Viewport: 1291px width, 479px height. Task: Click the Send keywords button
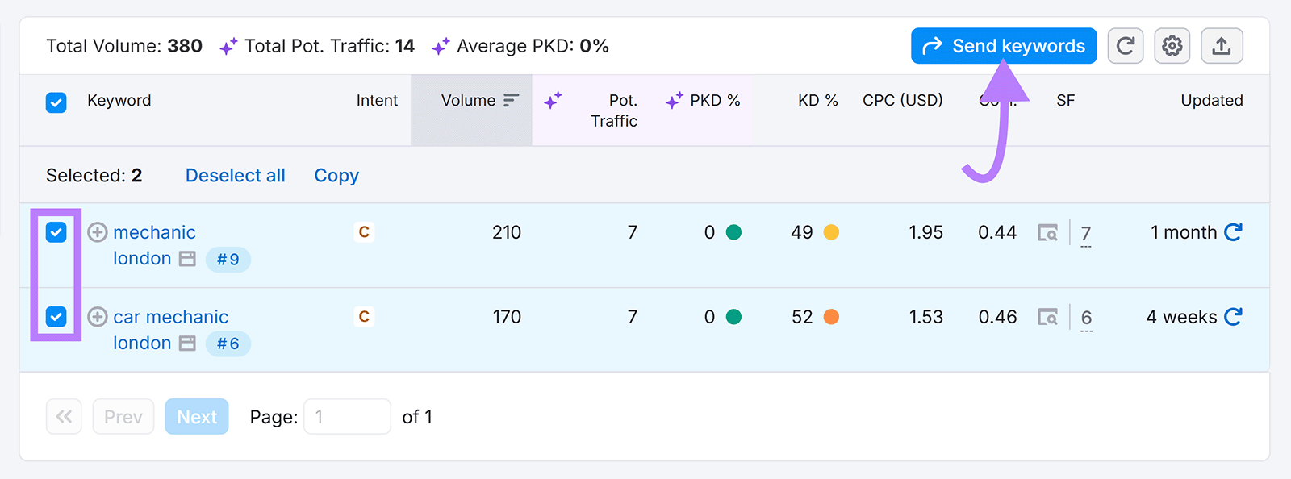coord(1004,46)
